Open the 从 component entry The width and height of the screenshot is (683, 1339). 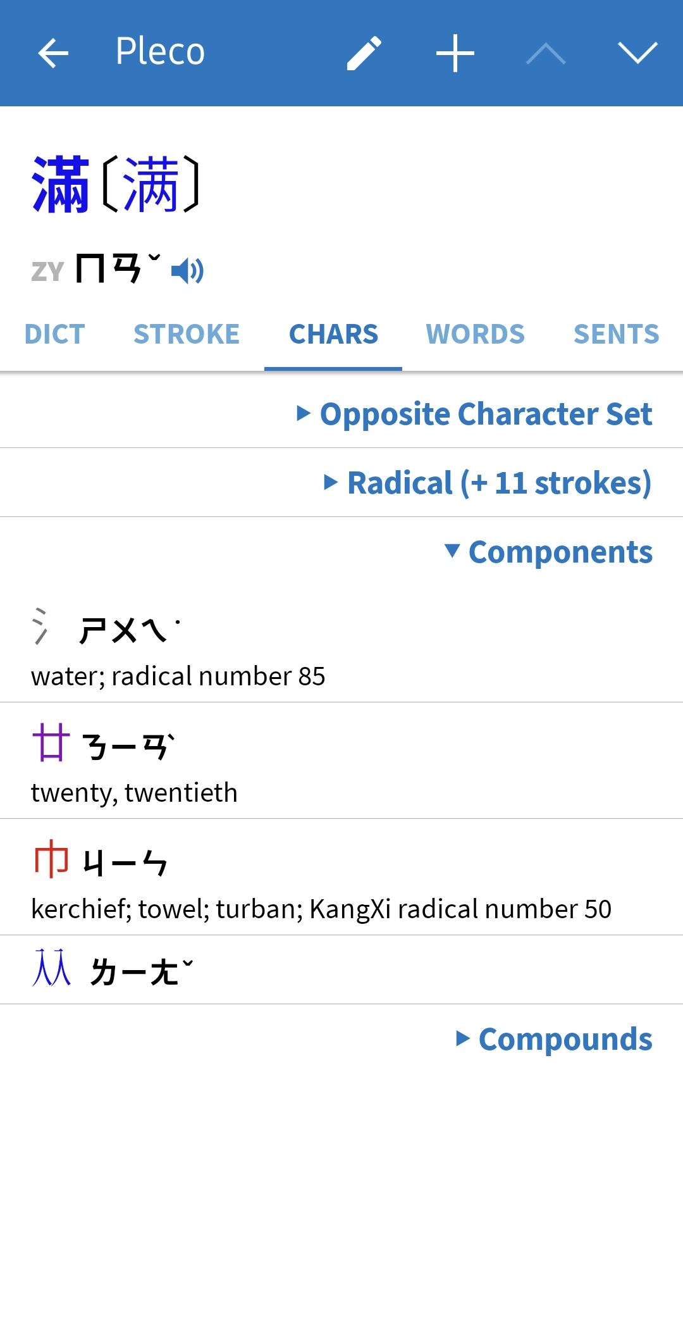point(341,969)
